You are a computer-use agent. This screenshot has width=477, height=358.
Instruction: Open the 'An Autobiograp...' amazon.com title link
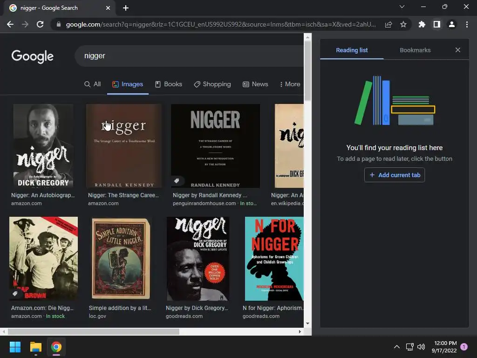tap(43, 195)
